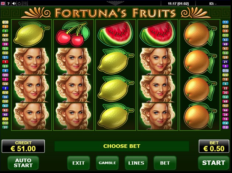
Task: Open the Bet amount selection
Action: click(x=165, y=163)
